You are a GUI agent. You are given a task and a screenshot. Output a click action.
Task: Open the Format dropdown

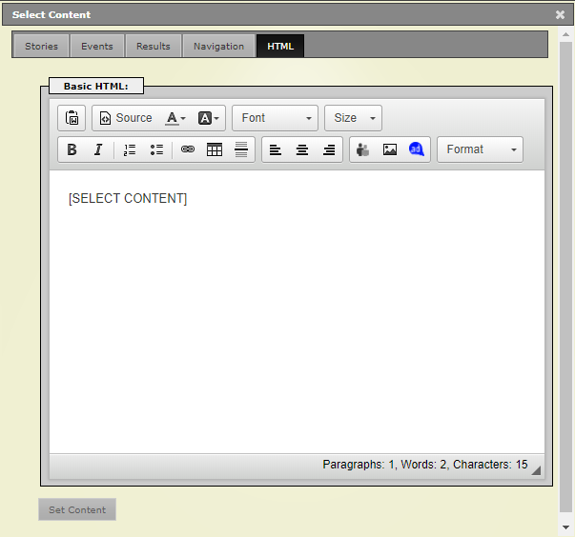(x=480, y=149)
